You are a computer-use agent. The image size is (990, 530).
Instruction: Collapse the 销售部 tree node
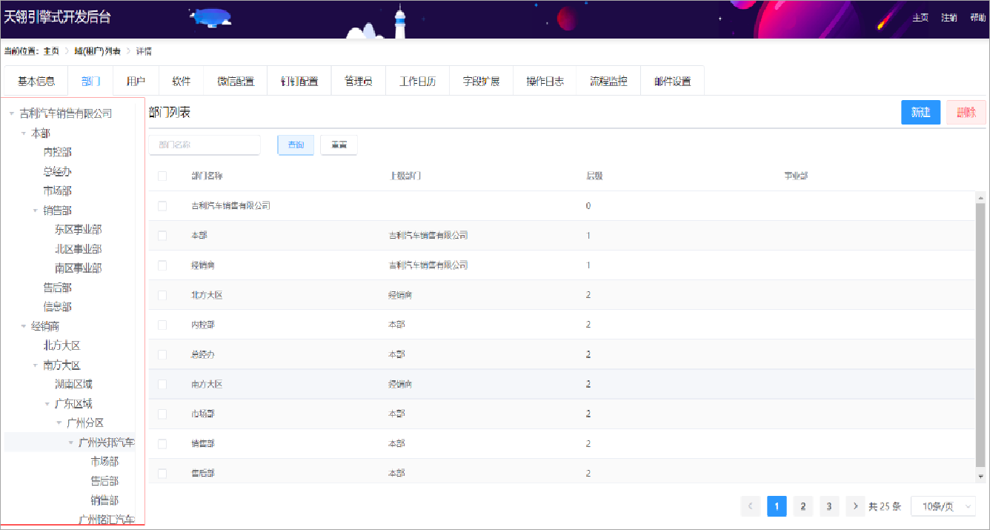point(36,211)
